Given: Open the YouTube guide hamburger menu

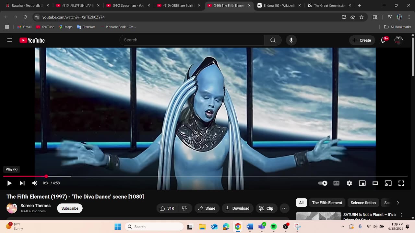Looking at the screenshot, I should 10,40.
